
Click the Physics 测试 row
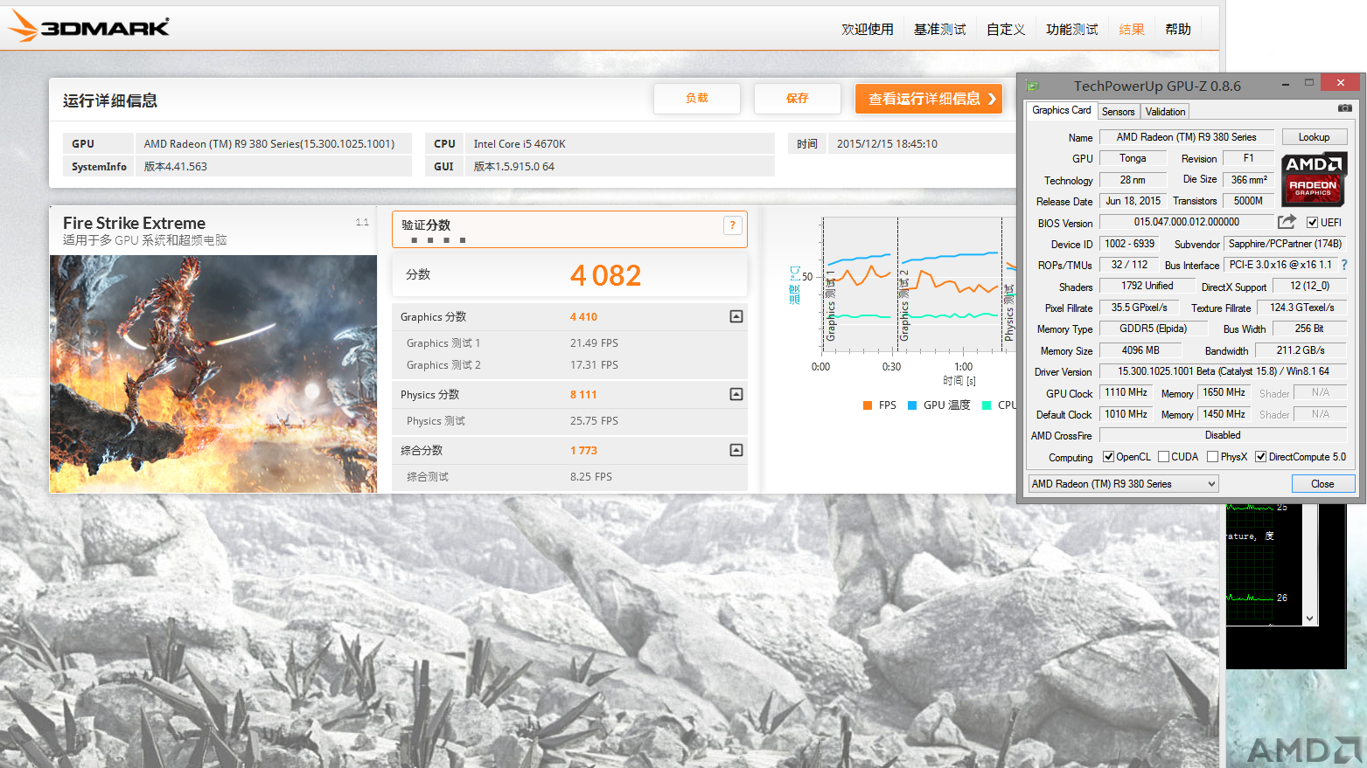(x=569, y=421)
